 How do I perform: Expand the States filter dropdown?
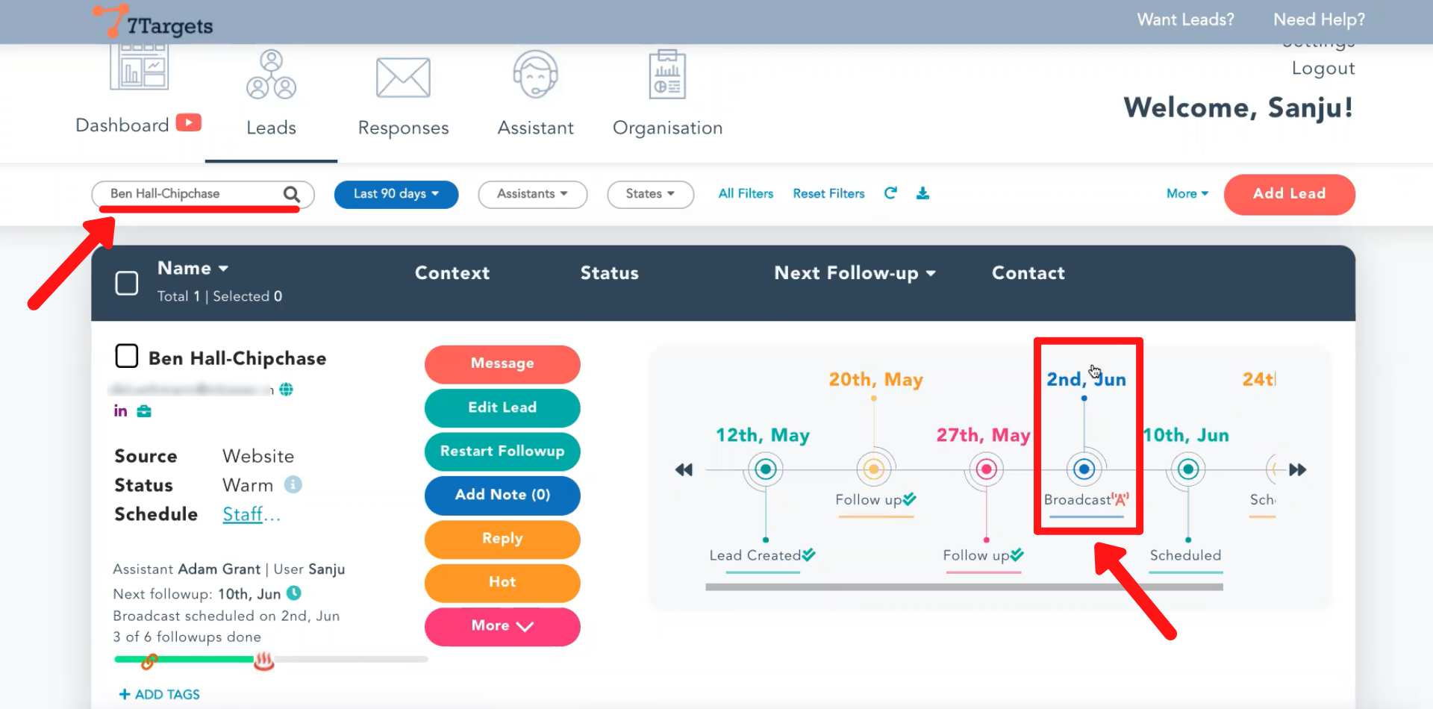point(649,194)
